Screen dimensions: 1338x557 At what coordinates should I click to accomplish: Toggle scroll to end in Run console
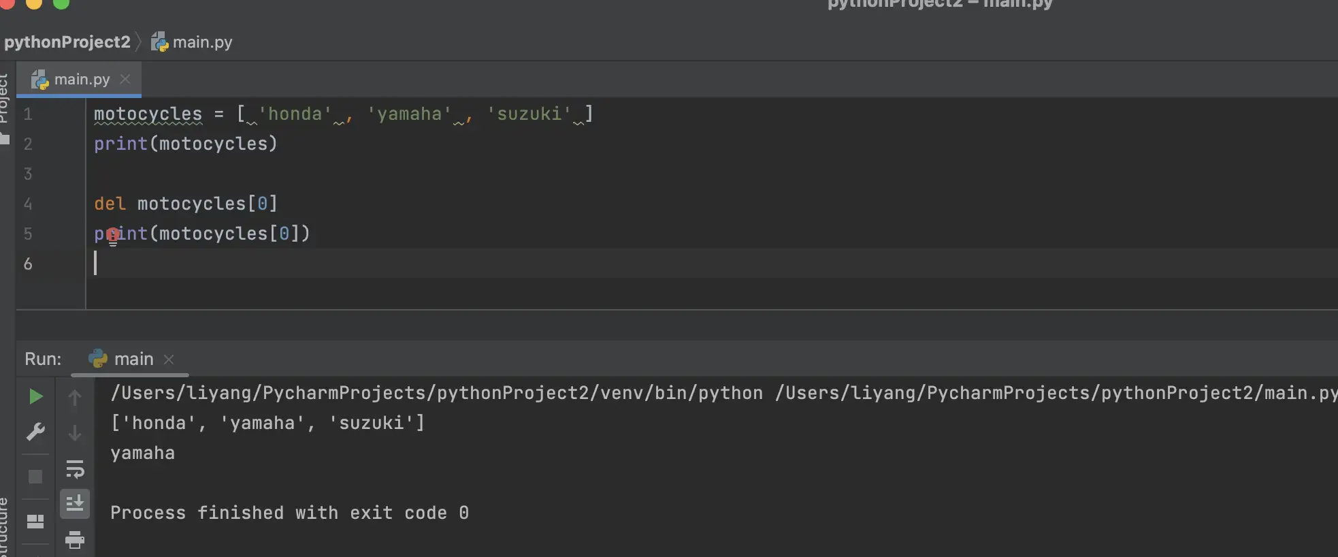75,504
